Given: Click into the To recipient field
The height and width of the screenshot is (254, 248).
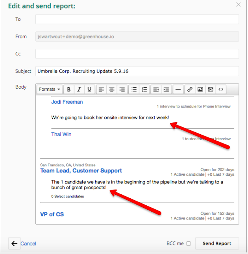Looking at the screenshot, I should tap(137, 19).
